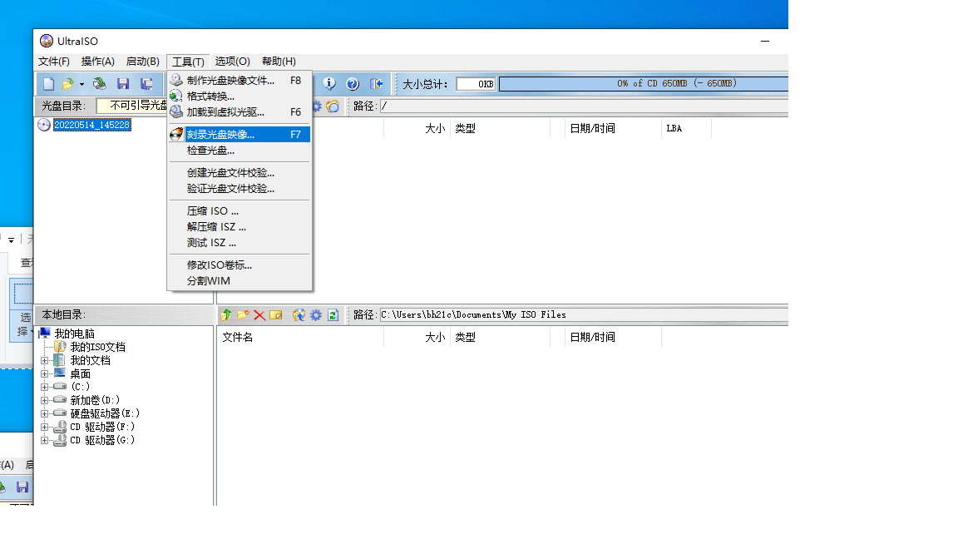This screenshot has height=539, width=958.
Task: Click the red X delete icon
Action: coord(259,314)
